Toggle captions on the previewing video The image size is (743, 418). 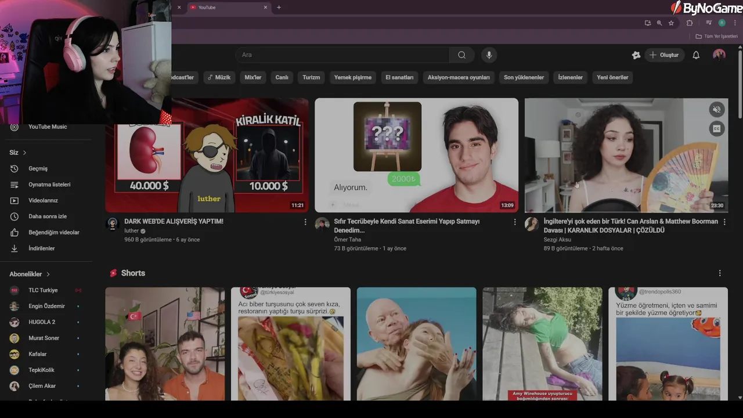pos(717,129)
